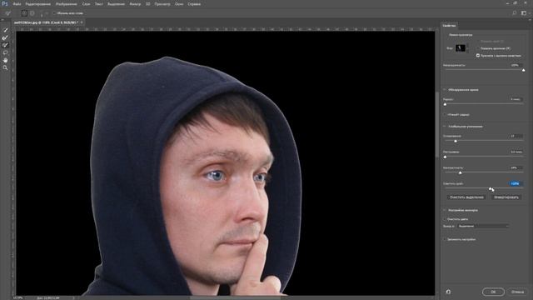Toggle the 'Показать оригинал (P)' checkbox
The height and width of the screenshot is (300, 533).
coord(478,48)
